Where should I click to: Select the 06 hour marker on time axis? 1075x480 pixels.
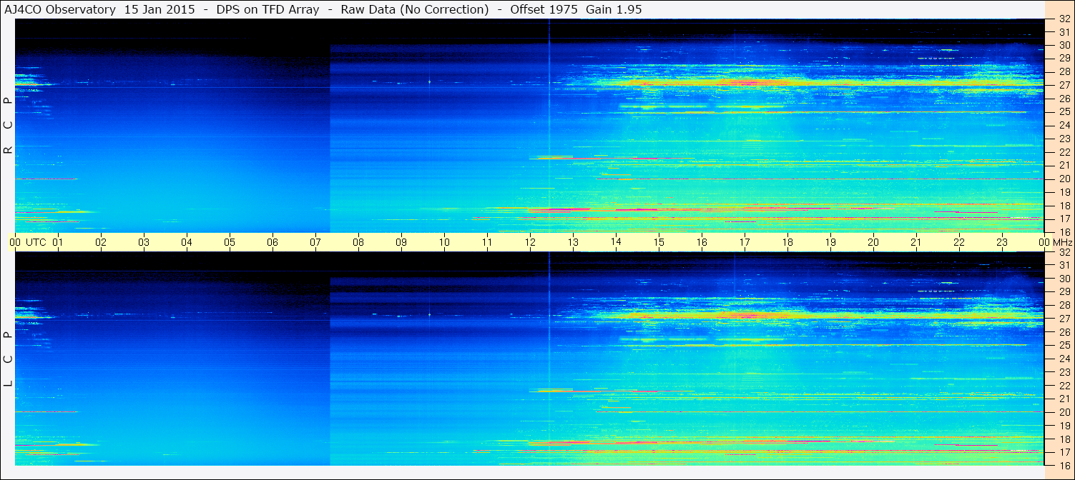pyautogui.click(x=273, y=242)
